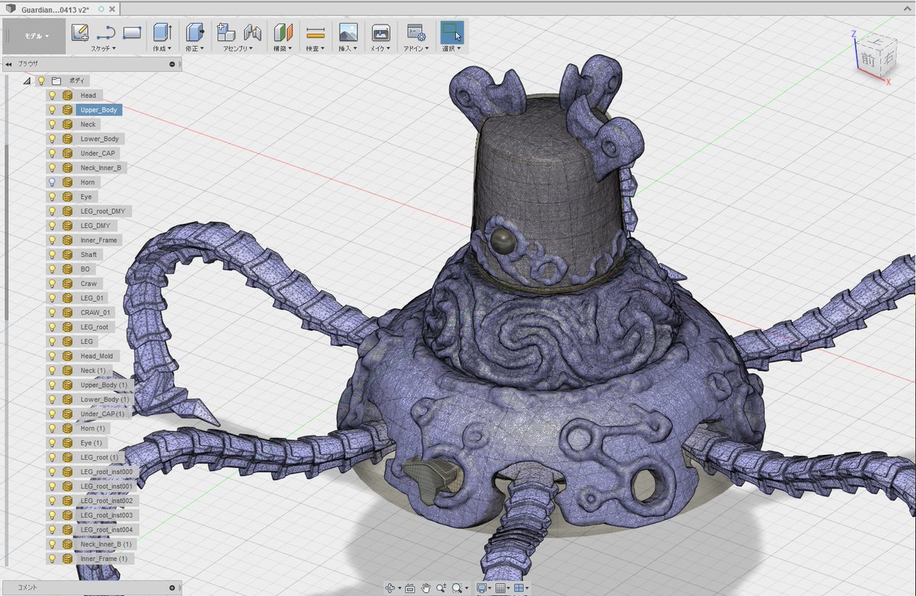Open the メイク dropdown menu

click(380, 48)
